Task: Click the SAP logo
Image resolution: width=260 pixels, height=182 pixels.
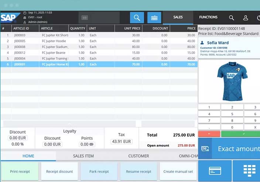Action: pyautogui.click(x=10, y=18)
